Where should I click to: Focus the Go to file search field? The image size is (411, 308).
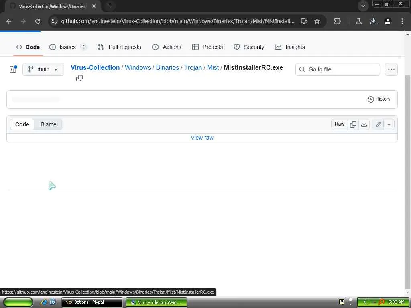click(338, 69)
